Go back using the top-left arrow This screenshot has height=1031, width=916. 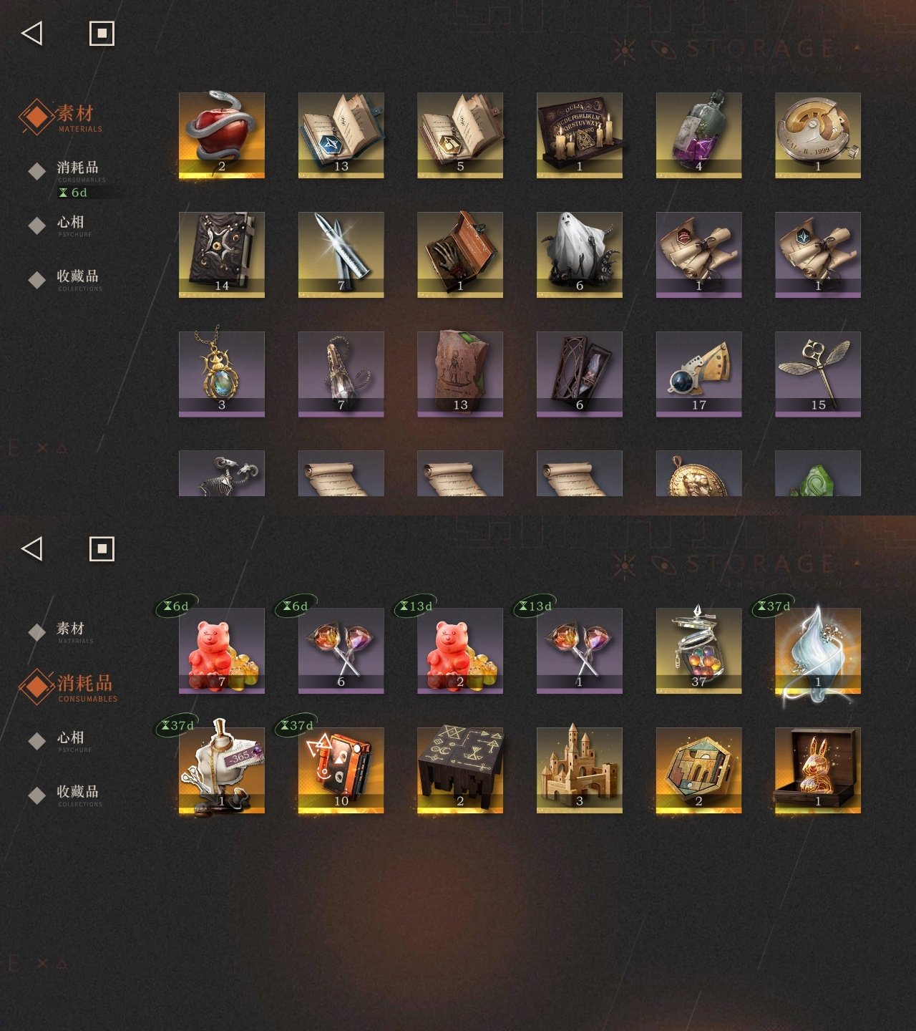(32, 33)
